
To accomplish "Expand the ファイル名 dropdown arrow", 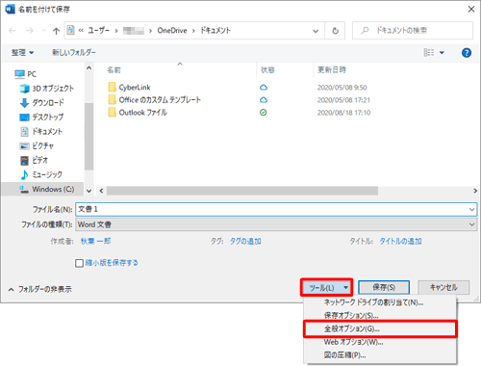I will 472,209.
